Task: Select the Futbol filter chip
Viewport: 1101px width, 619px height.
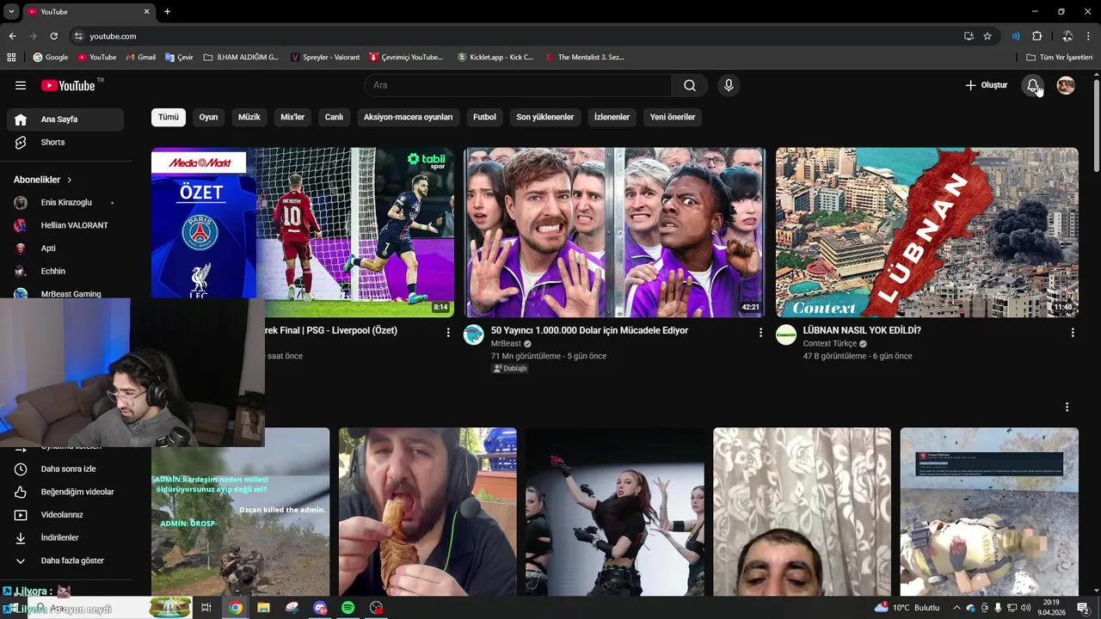Action: tap(484, 117)
